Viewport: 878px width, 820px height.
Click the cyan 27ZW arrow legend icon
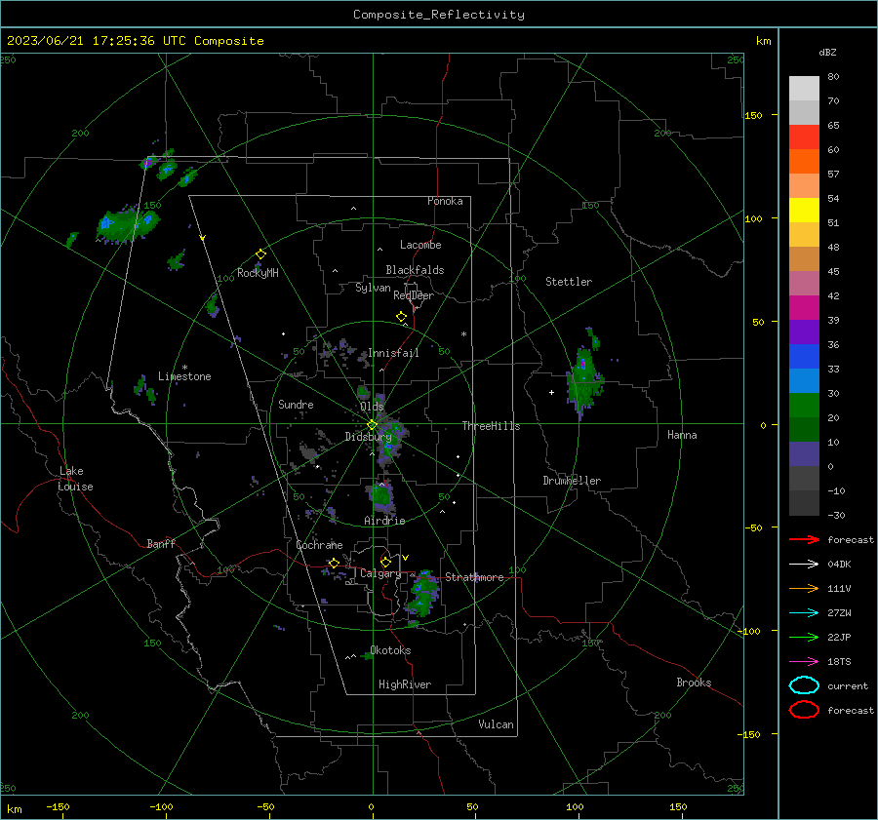(804, 612)
